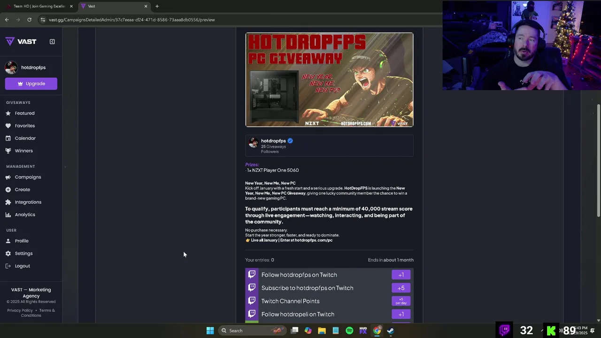Open the Winners page
The width and height of the screenshot is (601, 338).
pos(24,151)
